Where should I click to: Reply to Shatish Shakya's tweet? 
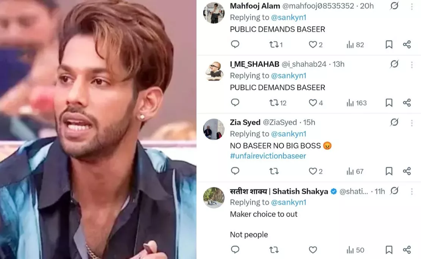click(235, 250)
